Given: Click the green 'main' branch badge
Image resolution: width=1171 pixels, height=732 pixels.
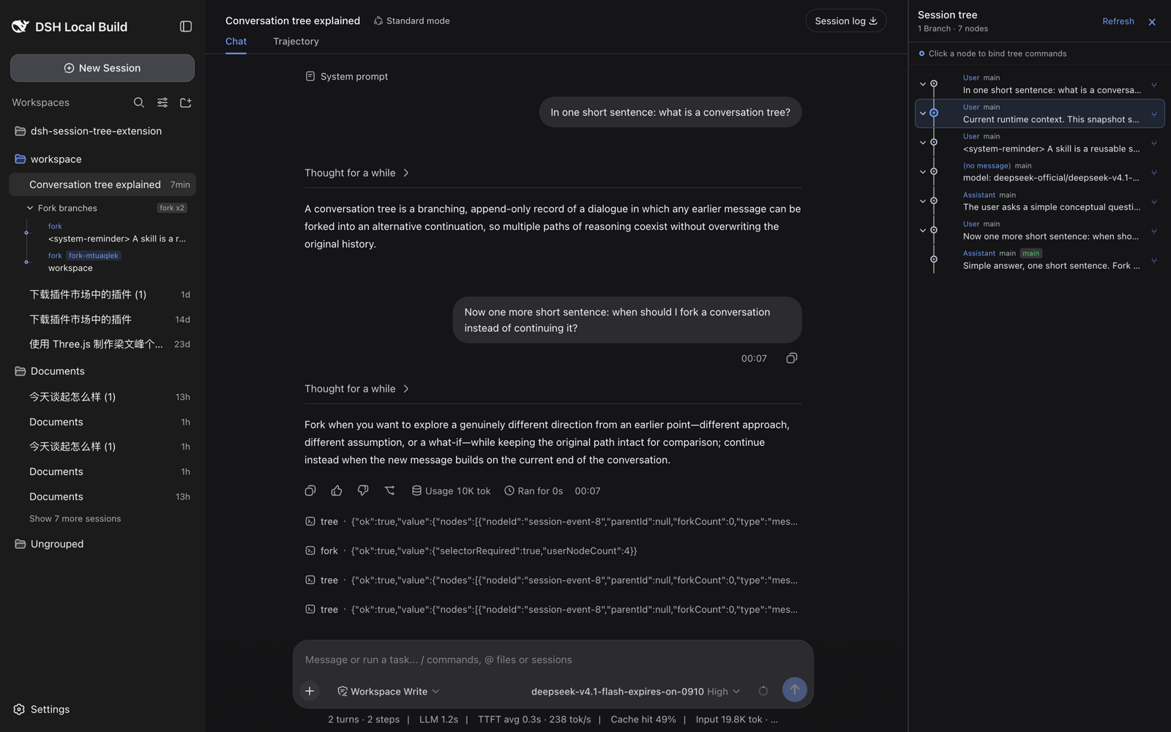Looking at the screenshot, I should (x=1030, y=253).
